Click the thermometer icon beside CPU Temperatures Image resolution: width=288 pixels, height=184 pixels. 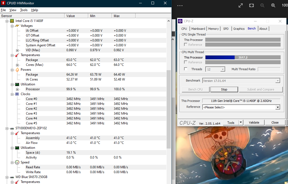(x=17, y=55)
